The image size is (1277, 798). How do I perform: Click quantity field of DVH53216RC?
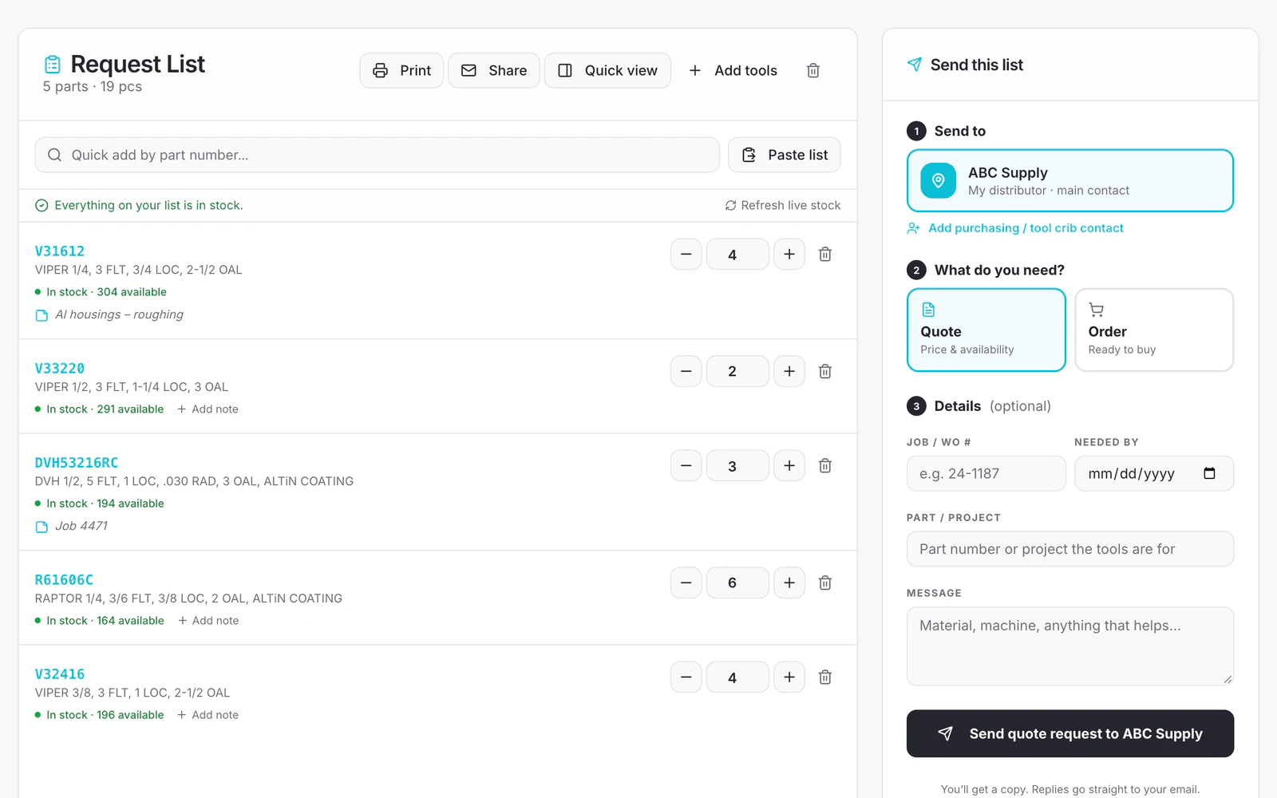[x=737, y=465]
